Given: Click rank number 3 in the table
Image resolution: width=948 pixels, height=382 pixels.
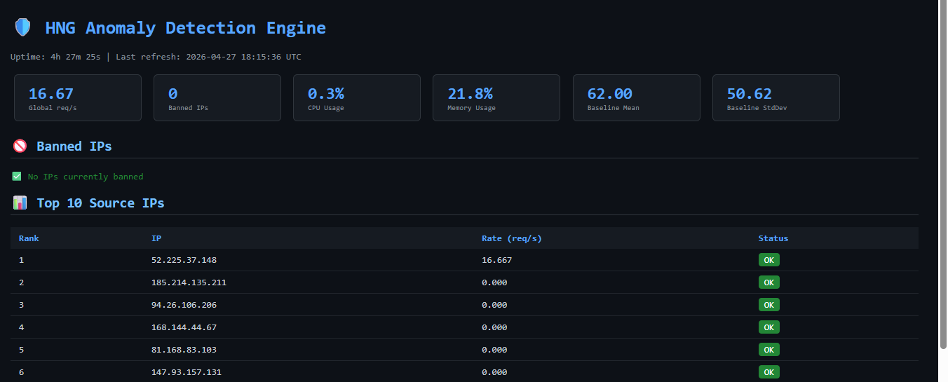Looking at the screenshot, I should pyautogui.click(x=21, y=305).
